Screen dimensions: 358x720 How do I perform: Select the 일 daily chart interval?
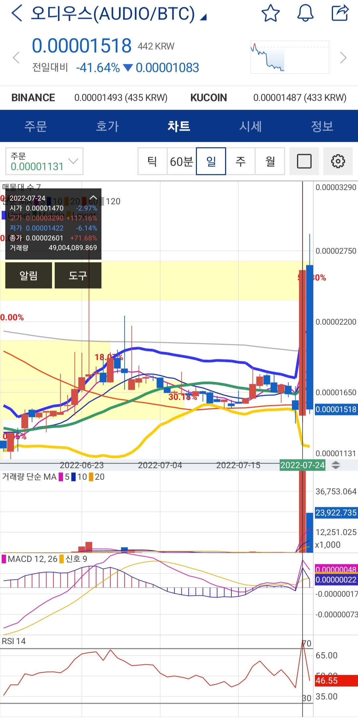point(211,161)
